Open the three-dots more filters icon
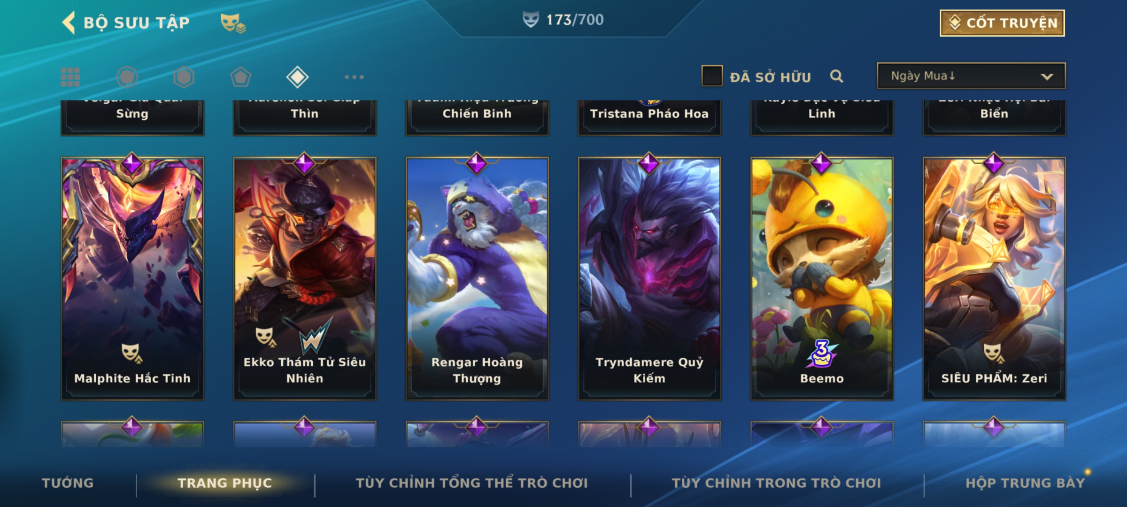The image size is (1127, 507). pyautogui.click(x=354, y=77)
